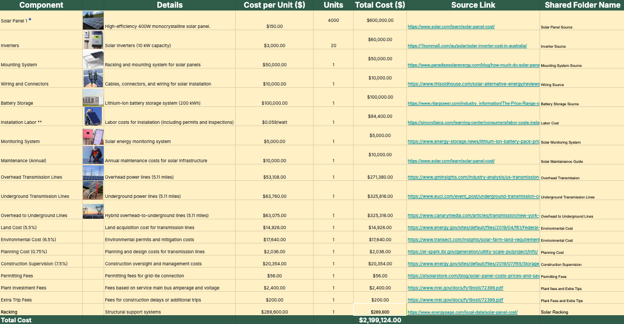This screenshot has width=624, height=324.
Task: Select the Hybrid overhead-to-underground lines details cell
Action: pos(169,210)
